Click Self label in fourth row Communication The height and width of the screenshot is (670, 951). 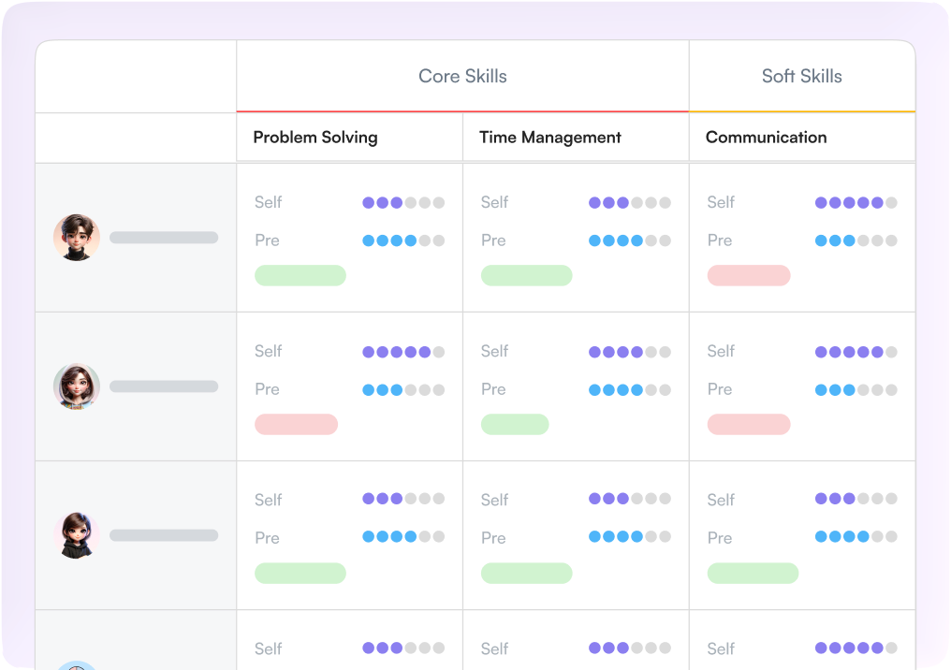721,649
